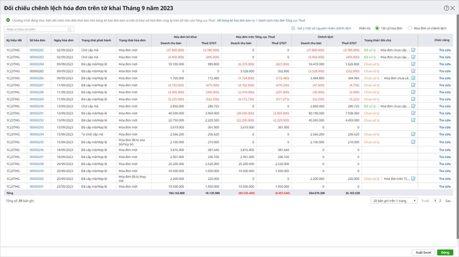Click edit note icon for invoice 00000282
The image size is (459, 257).
413,50
